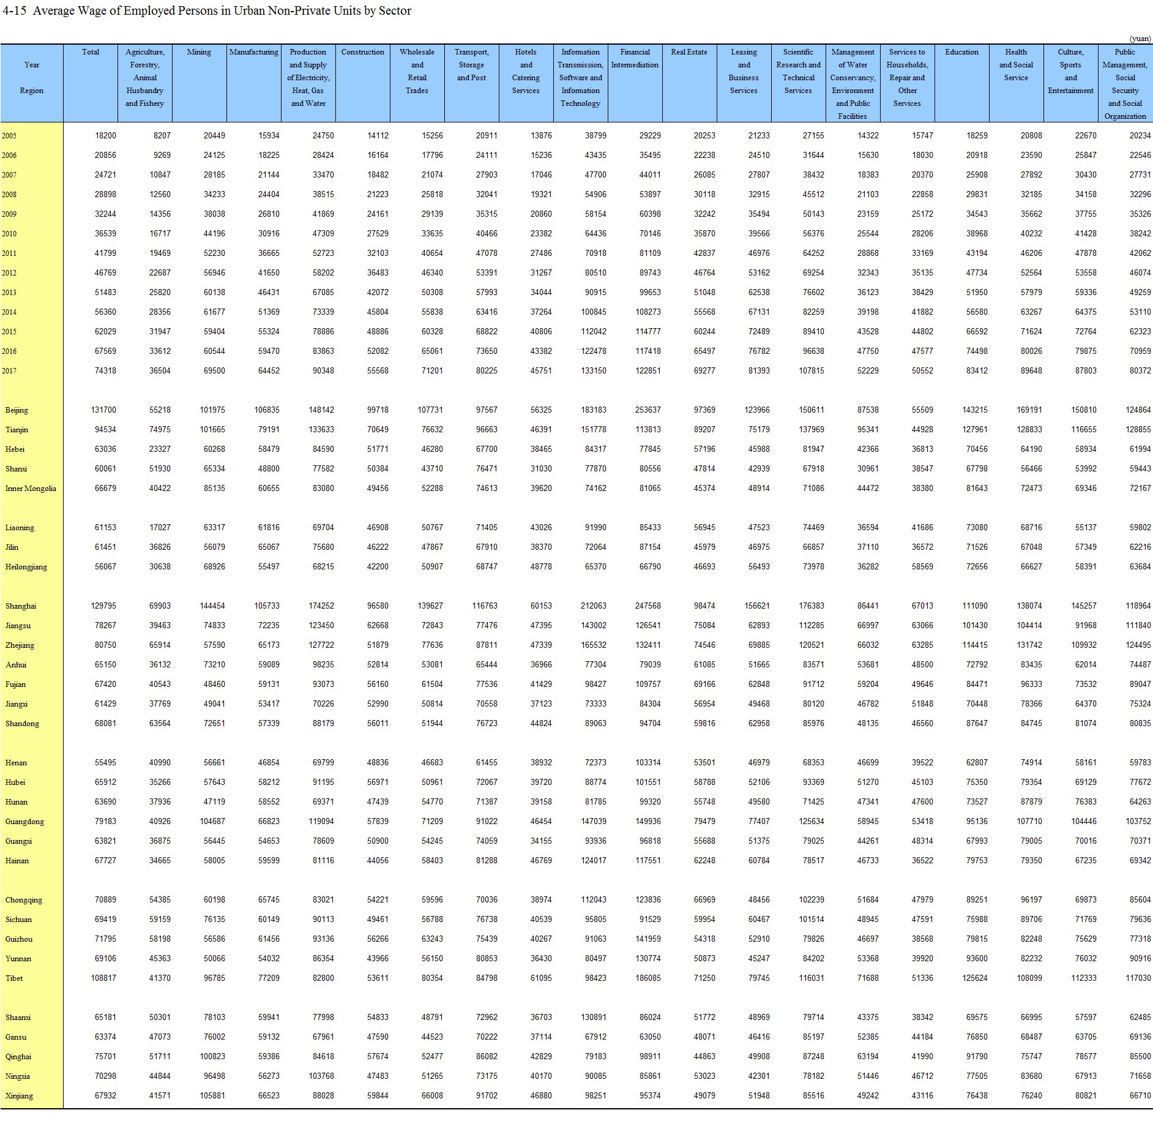Click Xinjiang mining value 105881
The image size is (1153, 1129).
[x=212, y=1096]
